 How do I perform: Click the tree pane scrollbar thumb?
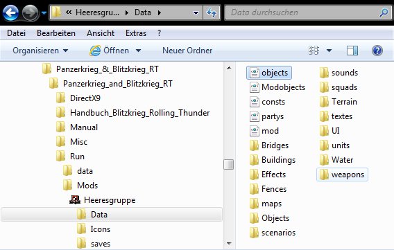click(229, 164)
